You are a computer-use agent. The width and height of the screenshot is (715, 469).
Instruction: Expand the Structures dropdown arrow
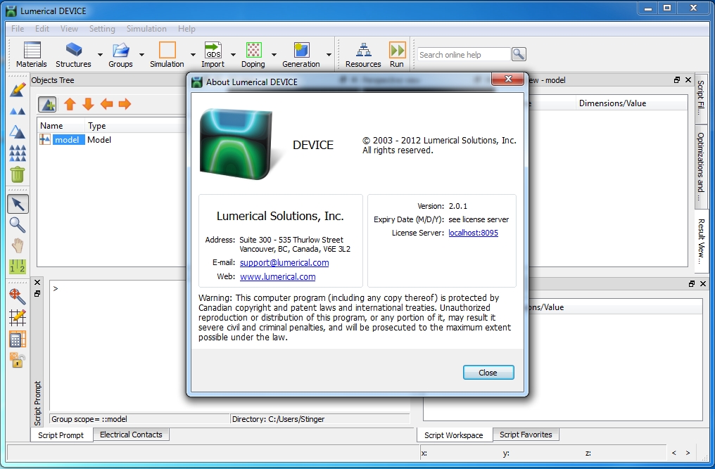[x=100, y=55]
